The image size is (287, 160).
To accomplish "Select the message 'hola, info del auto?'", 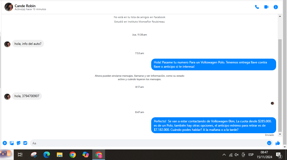I will click(x=28, y=44).
